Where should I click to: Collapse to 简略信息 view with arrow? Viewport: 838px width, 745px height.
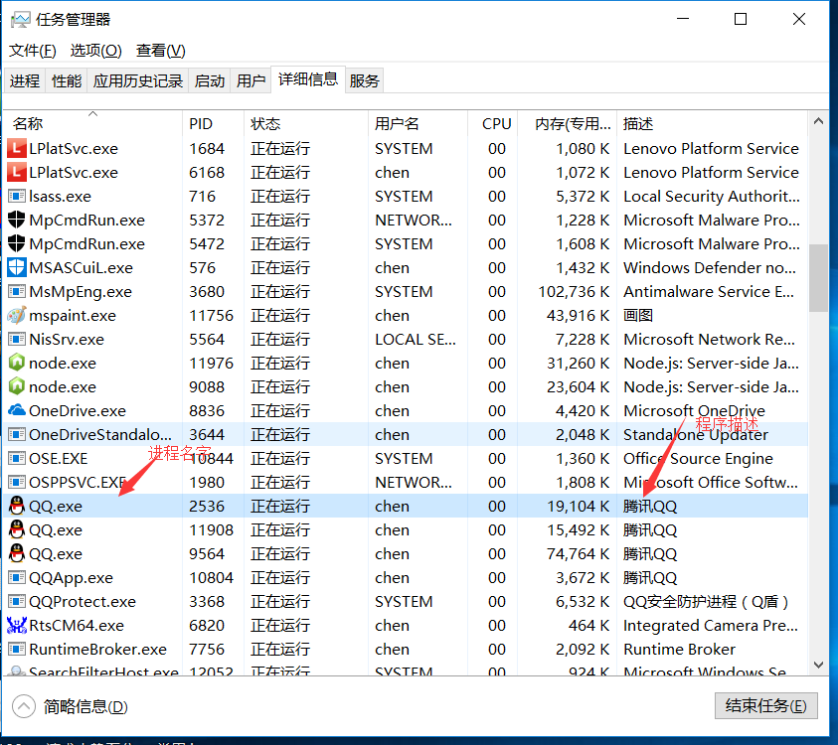[x=24, y=707]
